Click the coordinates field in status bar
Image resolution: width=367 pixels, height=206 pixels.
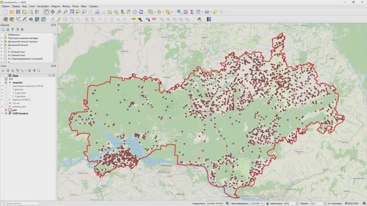coord(216,204)
